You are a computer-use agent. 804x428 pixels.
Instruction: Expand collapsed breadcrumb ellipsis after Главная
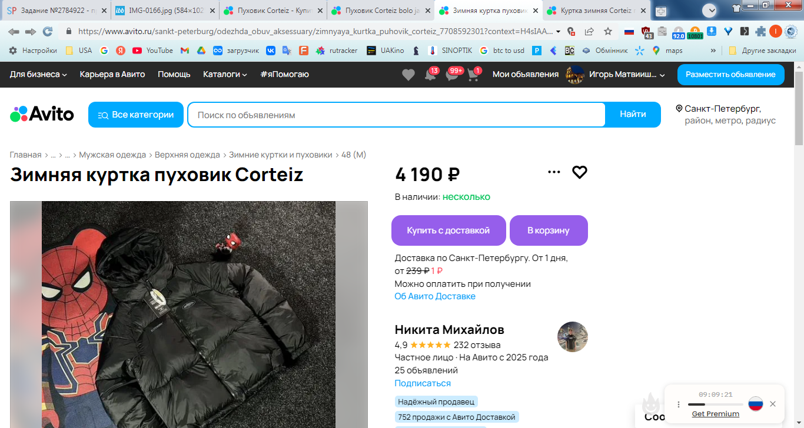tap(53, 155)
